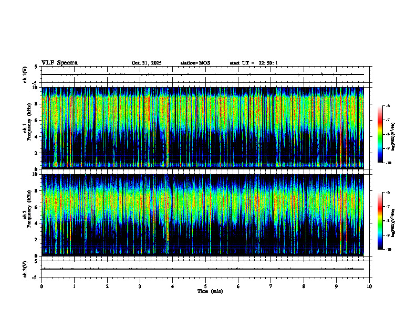Click the ch.2 spectrogram color bar
Viewport: 416px width, 321px height.
(380, 221)
